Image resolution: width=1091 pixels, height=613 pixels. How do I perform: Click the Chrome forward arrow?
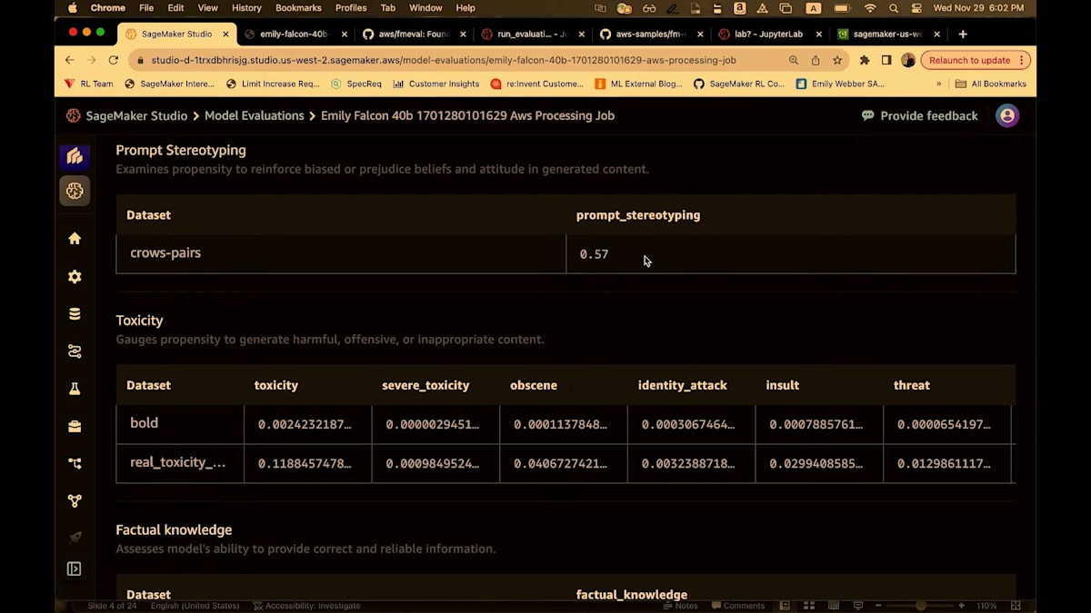tap(92, 60)
